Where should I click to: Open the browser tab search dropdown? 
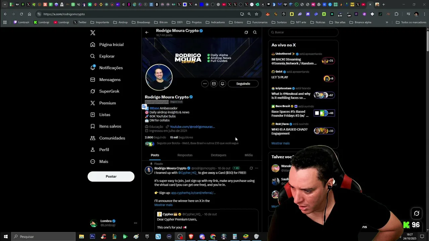tap(5, 5)
